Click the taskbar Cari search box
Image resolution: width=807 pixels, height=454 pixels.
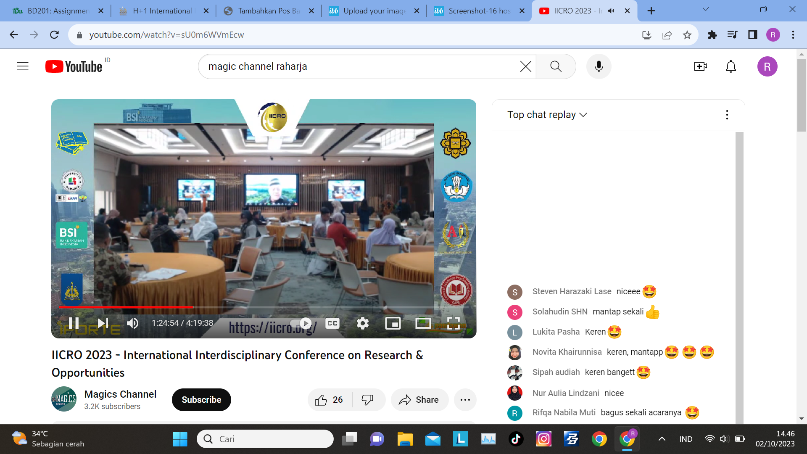pos(265,439)
